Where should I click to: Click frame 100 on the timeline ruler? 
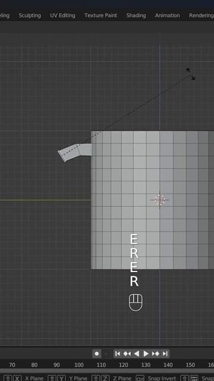(79, 365)
